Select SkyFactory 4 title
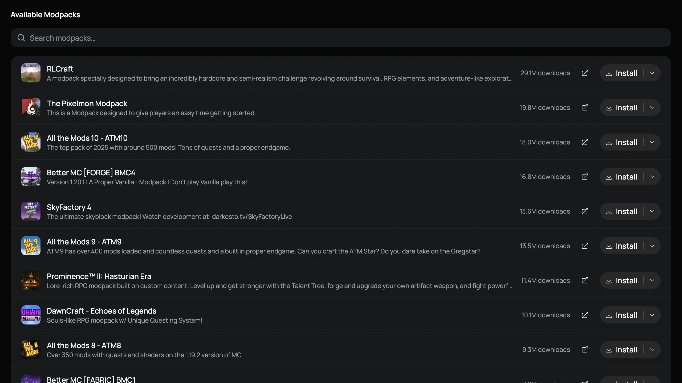682x383 pixels. tap(69, 207)
